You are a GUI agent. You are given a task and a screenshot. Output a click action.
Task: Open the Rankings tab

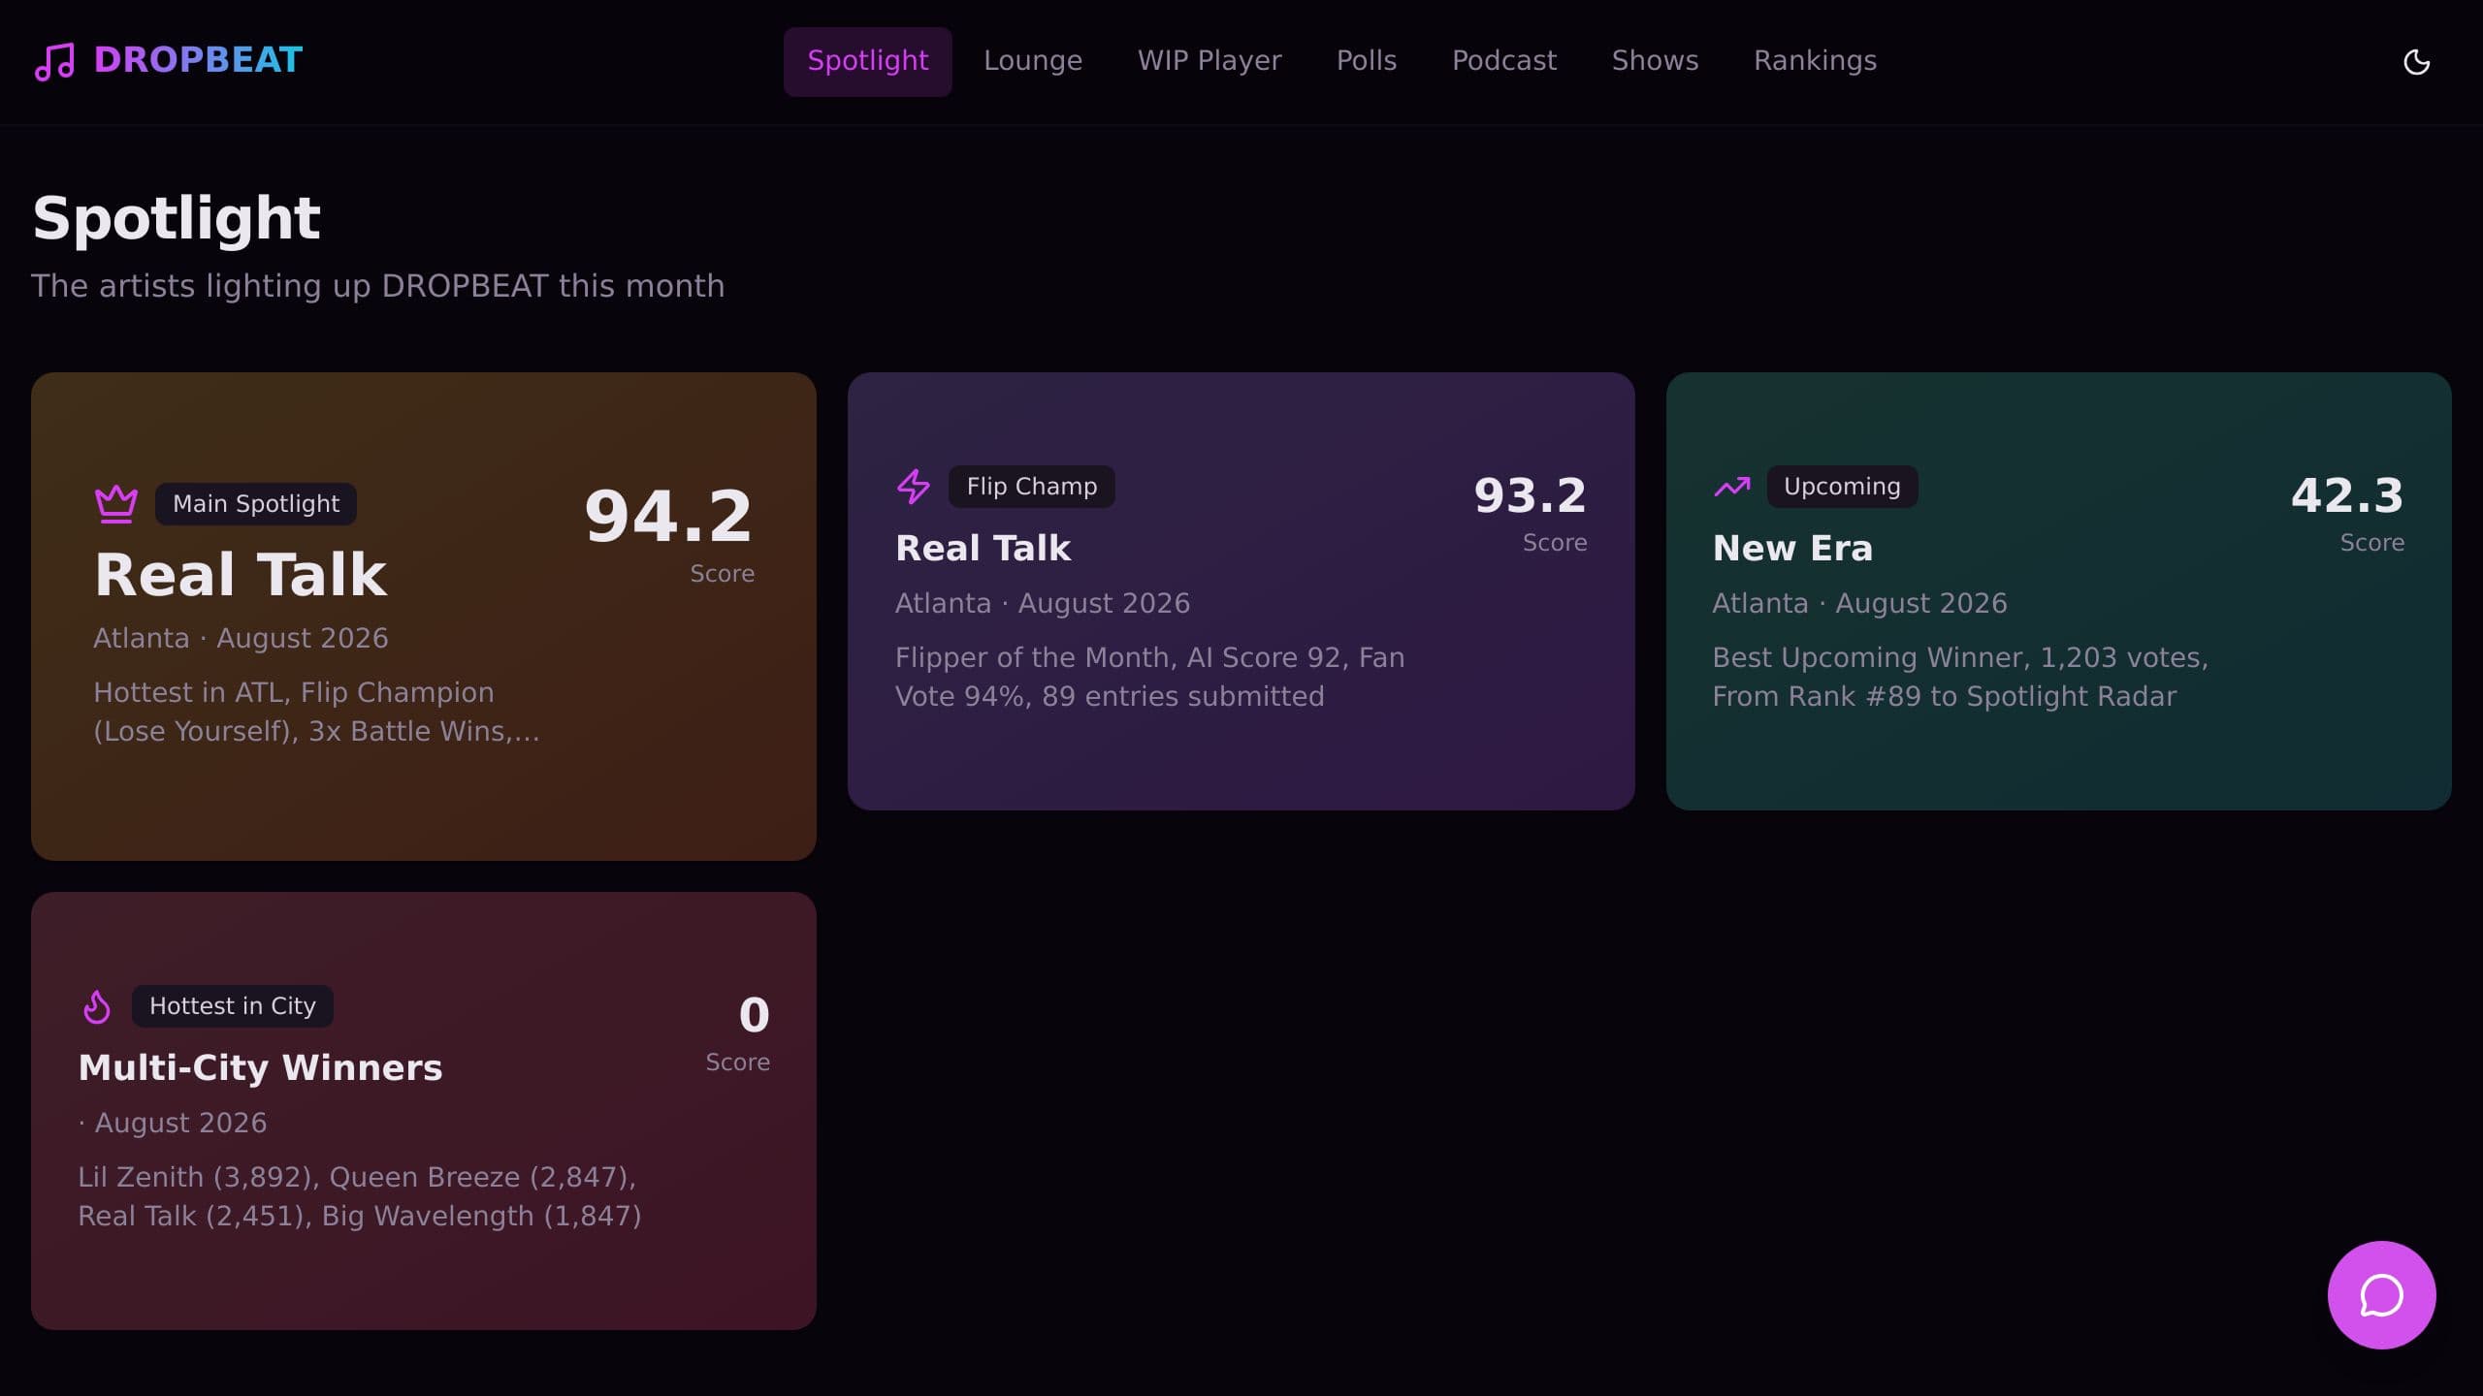1815,61
